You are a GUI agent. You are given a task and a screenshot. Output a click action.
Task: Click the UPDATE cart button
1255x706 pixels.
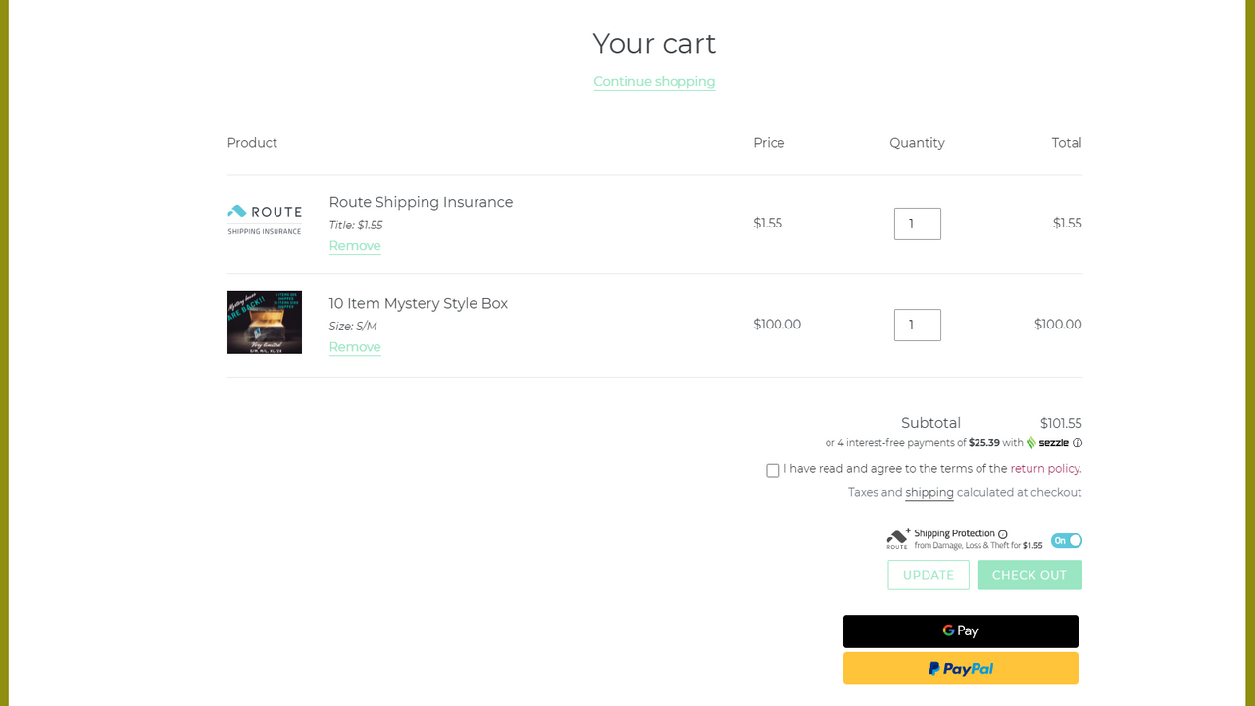point(929,575)
